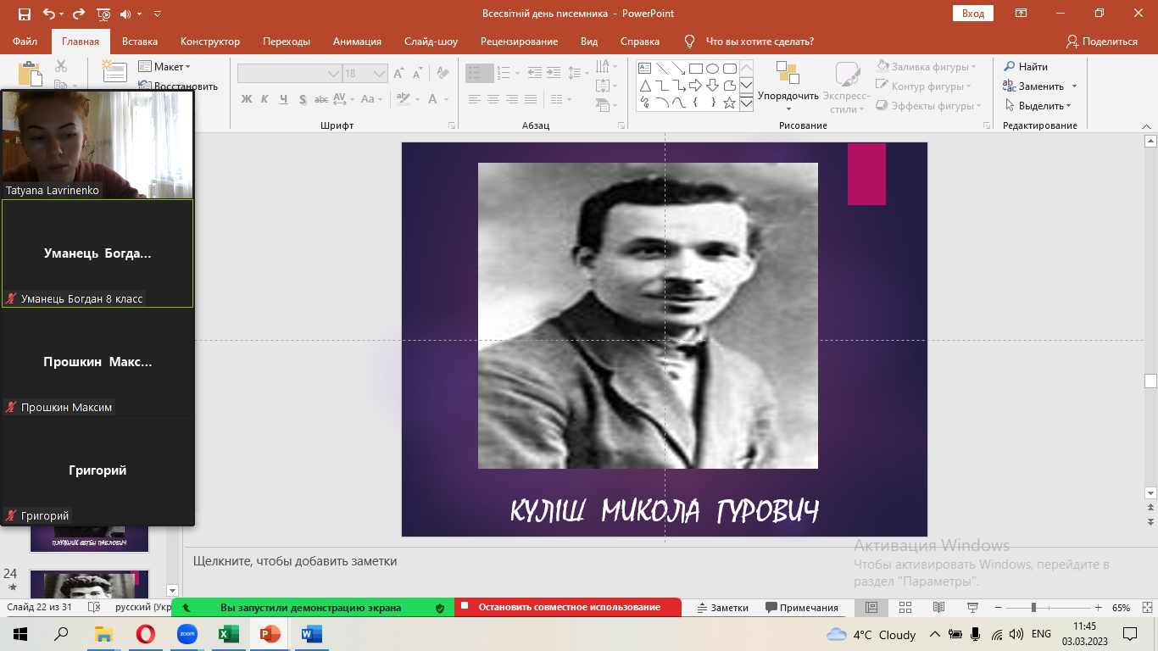Open reading view from the status bar

pos(938,608)
